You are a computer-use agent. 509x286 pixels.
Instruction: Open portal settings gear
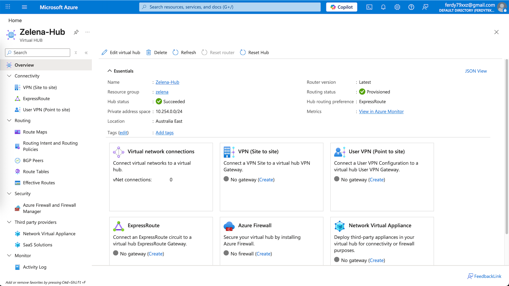pyautogui.click(x=397, y=7)
